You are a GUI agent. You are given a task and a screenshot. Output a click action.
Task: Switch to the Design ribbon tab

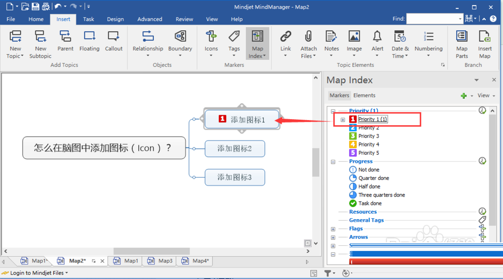tap(115, 19)
